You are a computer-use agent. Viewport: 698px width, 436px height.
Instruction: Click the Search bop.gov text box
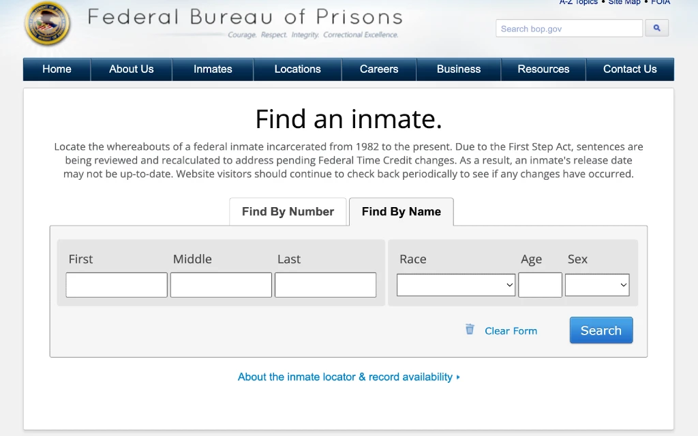pyautogui.click(x=569, y=29)
